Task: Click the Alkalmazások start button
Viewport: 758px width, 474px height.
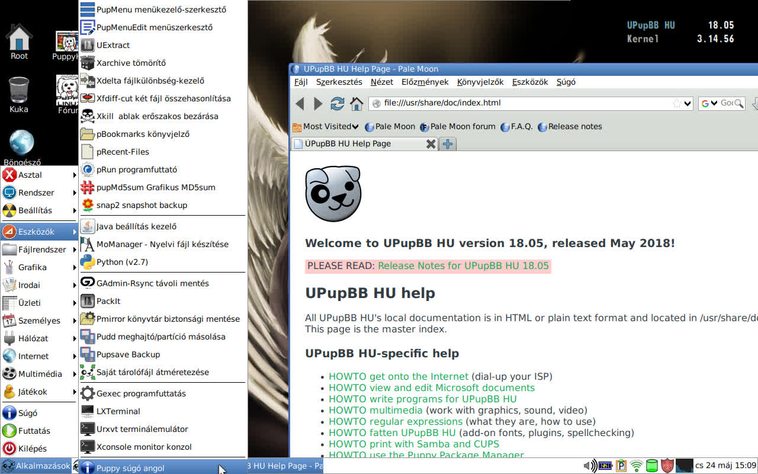Action: (36, 466)
